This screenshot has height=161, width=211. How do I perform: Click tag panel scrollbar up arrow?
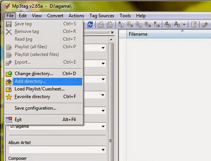pyautogui.click(x=111, y=40)
